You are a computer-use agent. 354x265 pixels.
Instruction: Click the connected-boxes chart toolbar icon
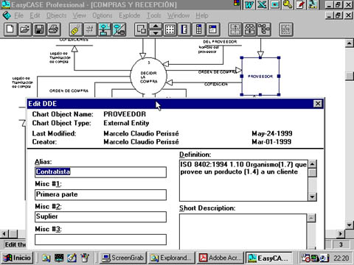tap(105, 29)
